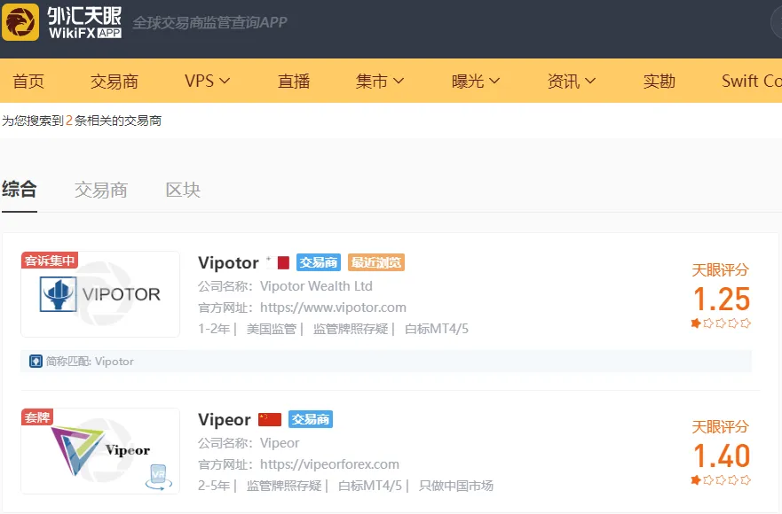Select the 综合 results tab
This screenshot has height=514, width=782.
click(19, 190)
